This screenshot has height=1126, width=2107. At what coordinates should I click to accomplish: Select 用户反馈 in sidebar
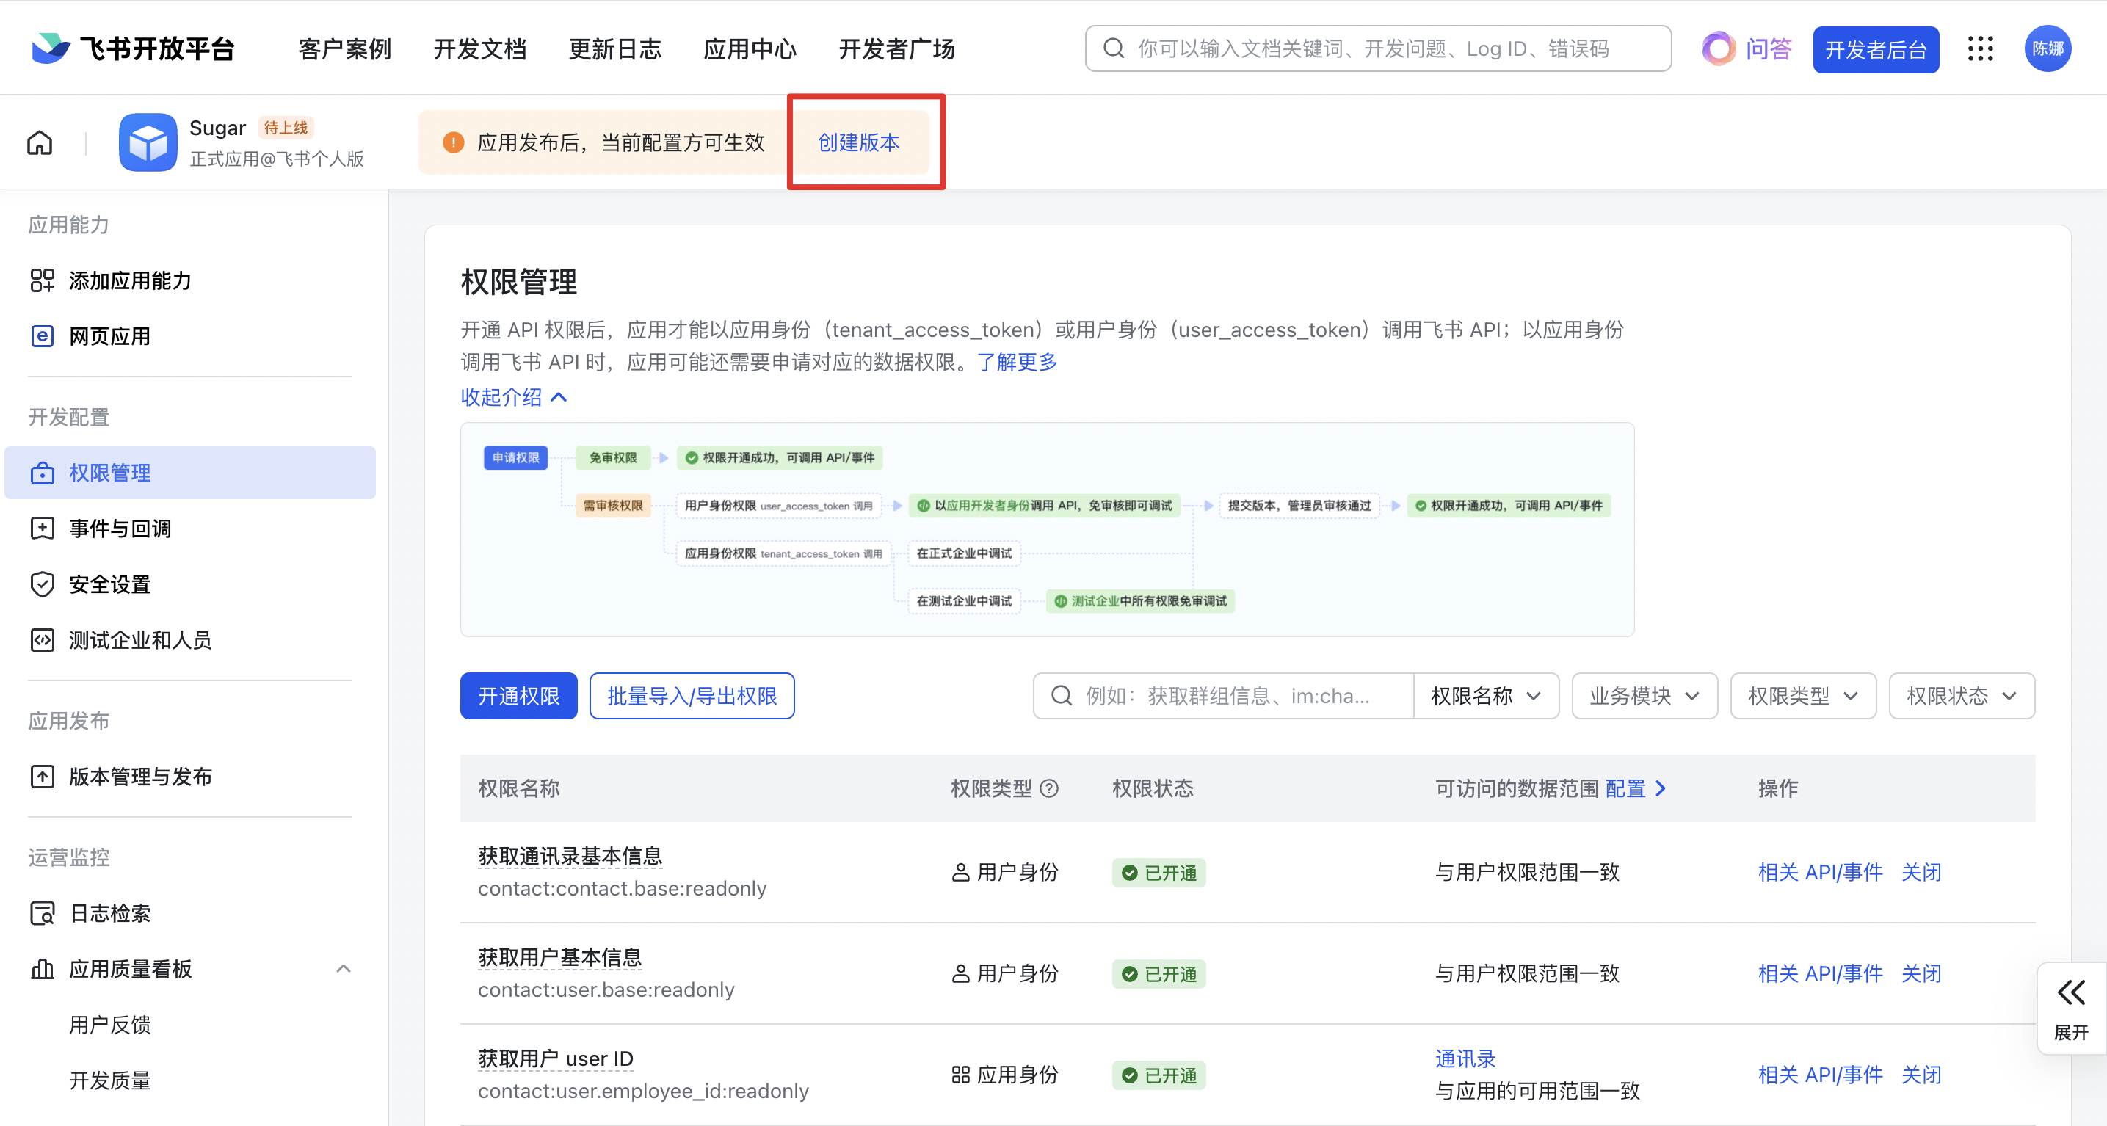pyautogui.click(x=110, y=1025)
